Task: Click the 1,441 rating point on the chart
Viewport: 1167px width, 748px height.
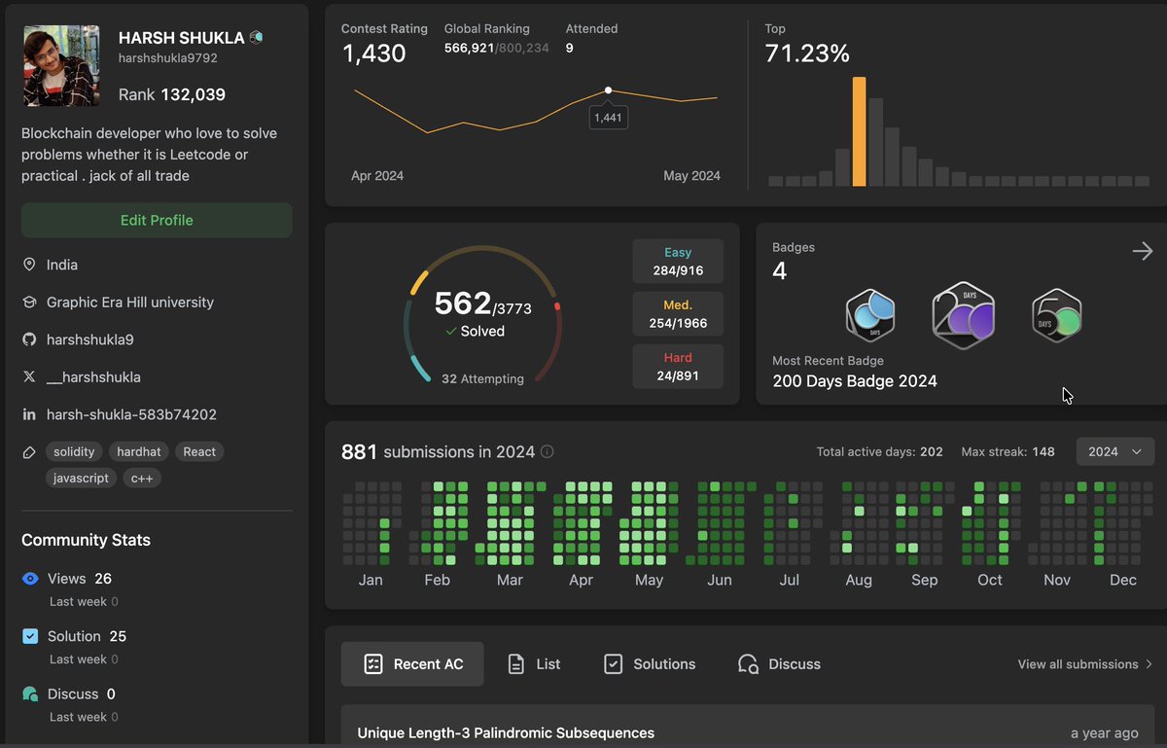Action: click(608, 90)
